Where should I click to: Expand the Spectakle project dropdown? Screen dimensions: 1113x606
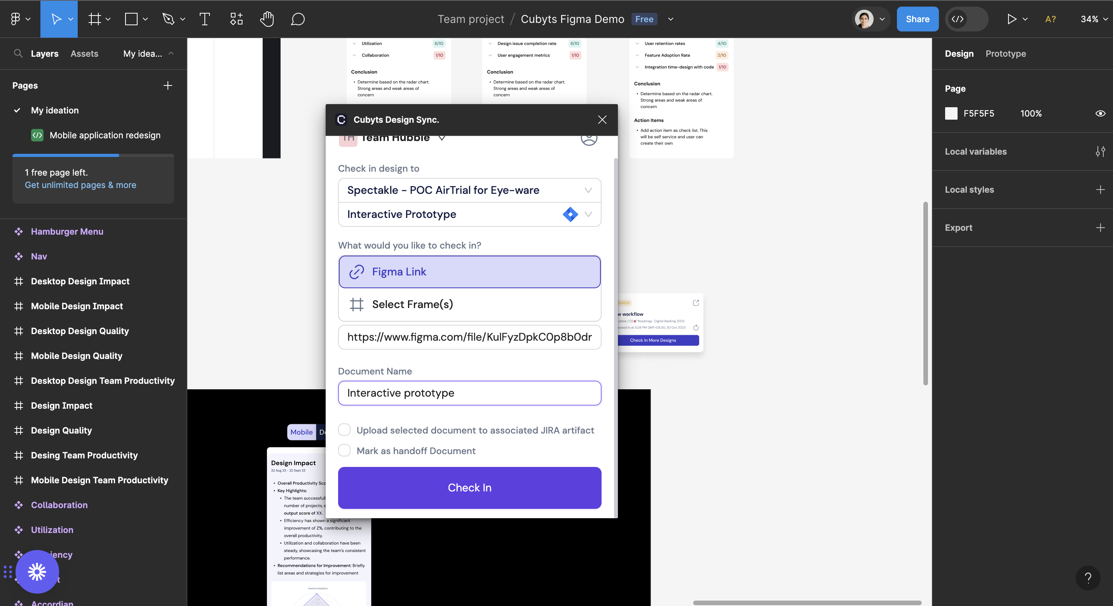pos(588,190)
